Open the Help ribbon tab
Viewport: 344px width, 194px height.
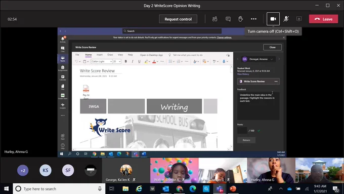(x=131, y=55)
